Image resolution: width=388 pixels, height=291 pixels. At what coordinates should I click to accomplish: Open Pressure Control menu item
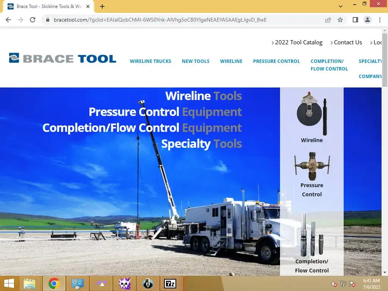276,61
